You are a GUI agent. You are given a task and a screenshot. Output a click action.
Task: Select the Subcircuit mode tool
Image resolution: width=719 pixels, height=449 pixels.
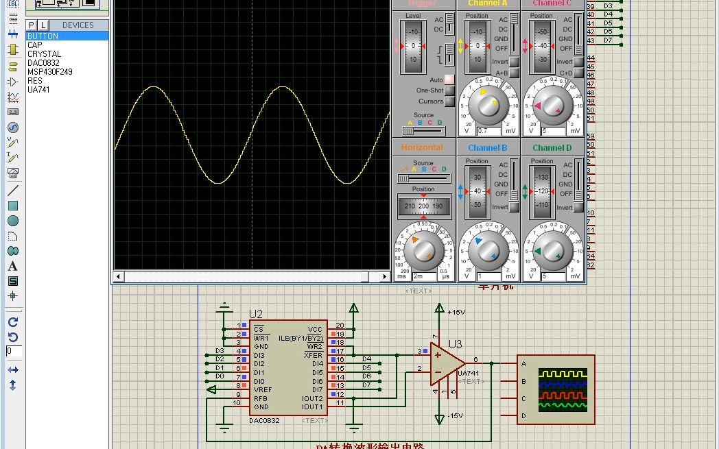(13, 49)
